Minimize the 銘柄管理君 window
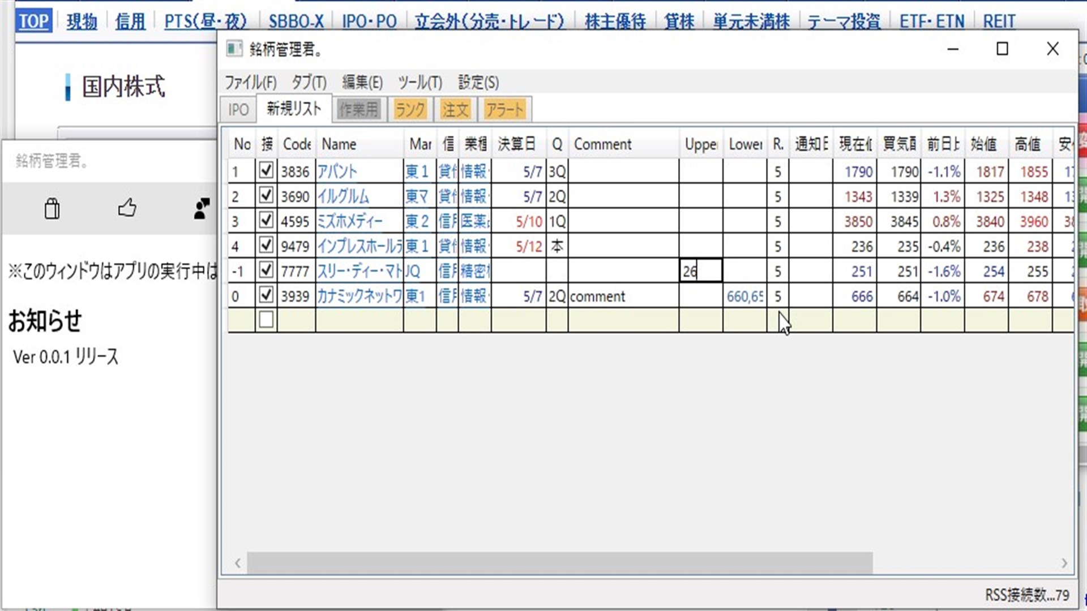The width and height of the screenshot is (1087, 611). [953, 49]
